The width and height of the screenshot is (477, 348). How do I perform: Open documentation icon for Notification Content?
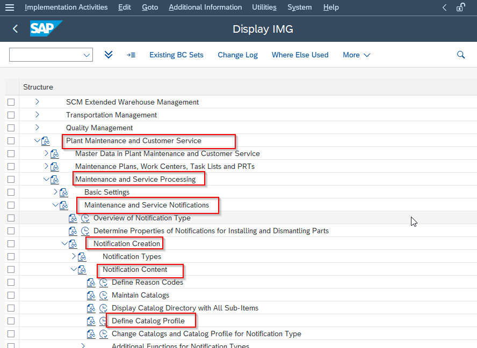(x=82, y=270)
